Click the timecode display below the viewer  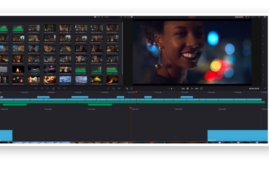(x=254, y=89)
